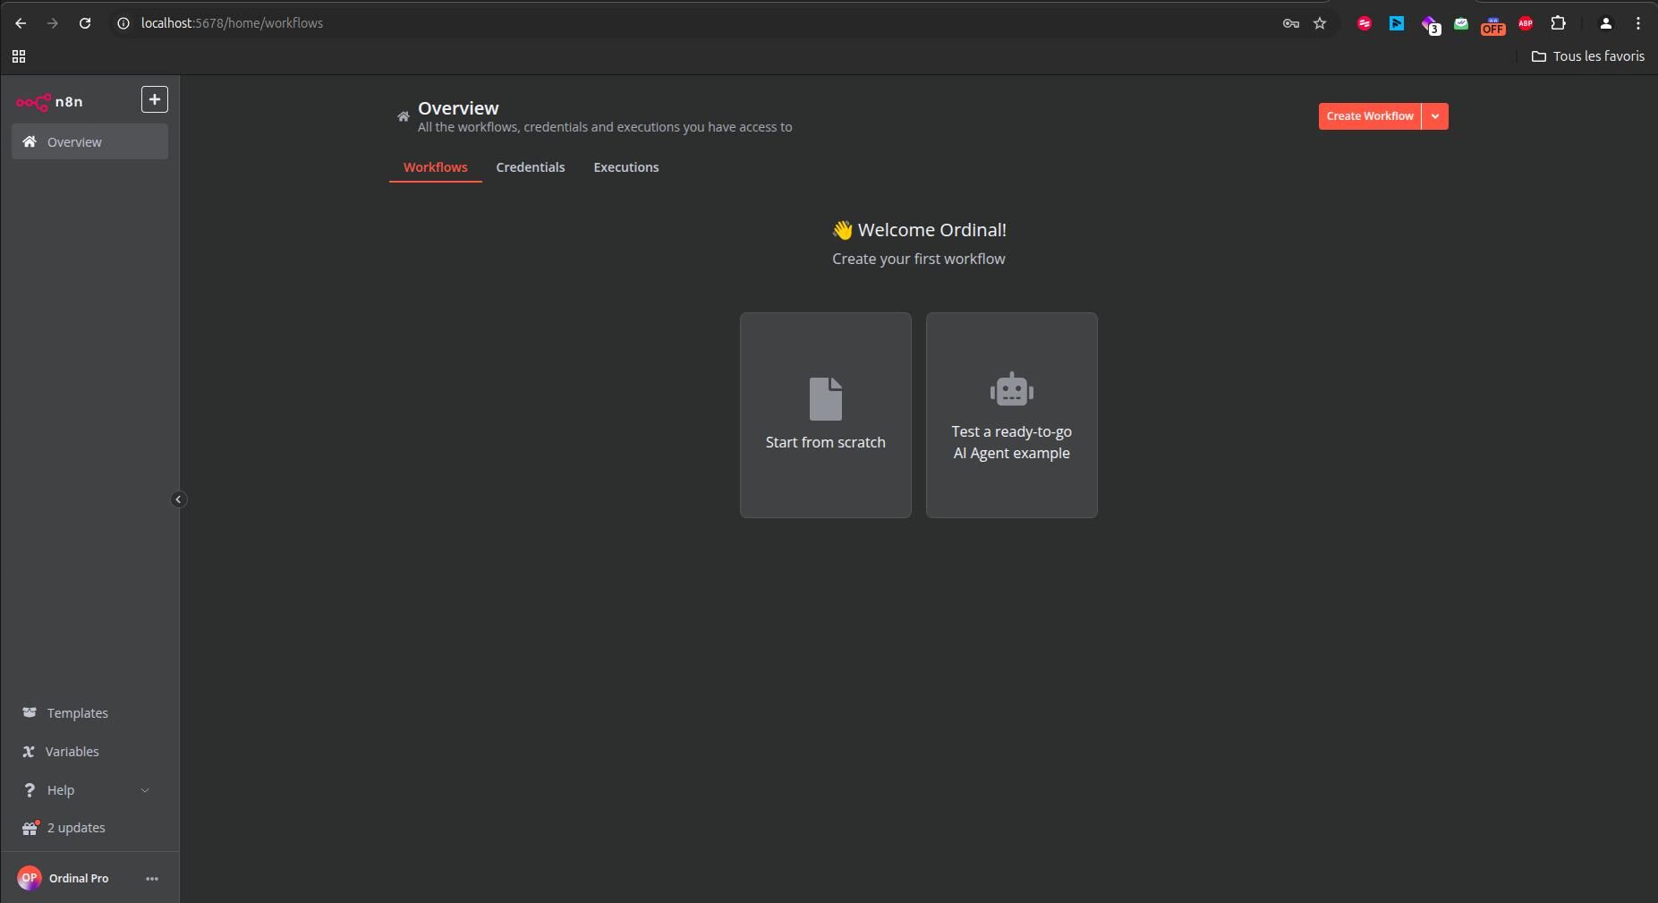Expand the Help menu chevron
Image resolution: width=1658 pixels, height=903 pixels.
[x=146, y=791]
